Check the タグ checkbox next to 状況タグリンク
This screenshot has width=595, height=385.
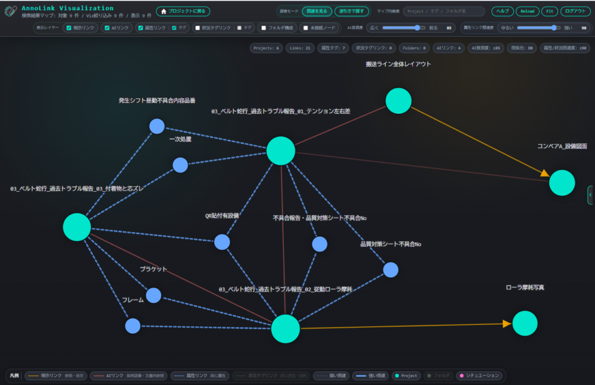[x=239, y=28]
